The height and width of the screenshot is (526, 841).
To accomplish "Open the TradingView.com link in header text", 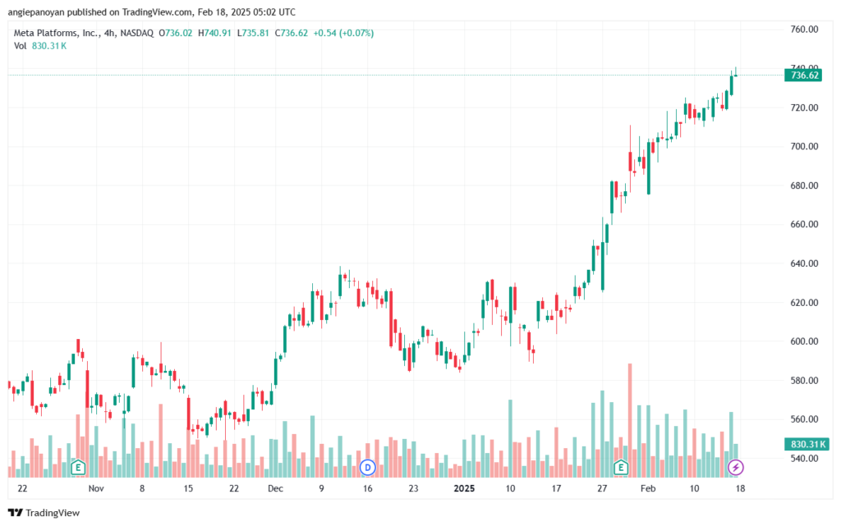I will pos(156,11).
